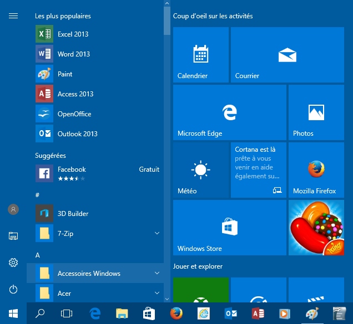The image size is (353, 324).
Task: Open Internet Explorer on taskbar
Action: (204, 313)
